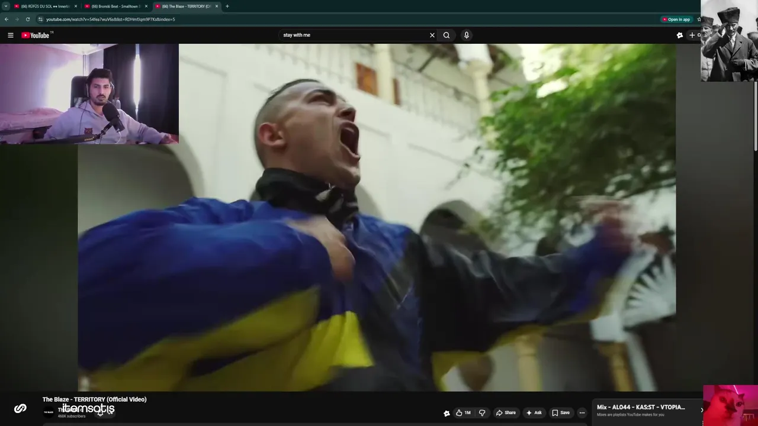Click the browser back arrow
Screen dimensions: 758x426
pos(7,19)
